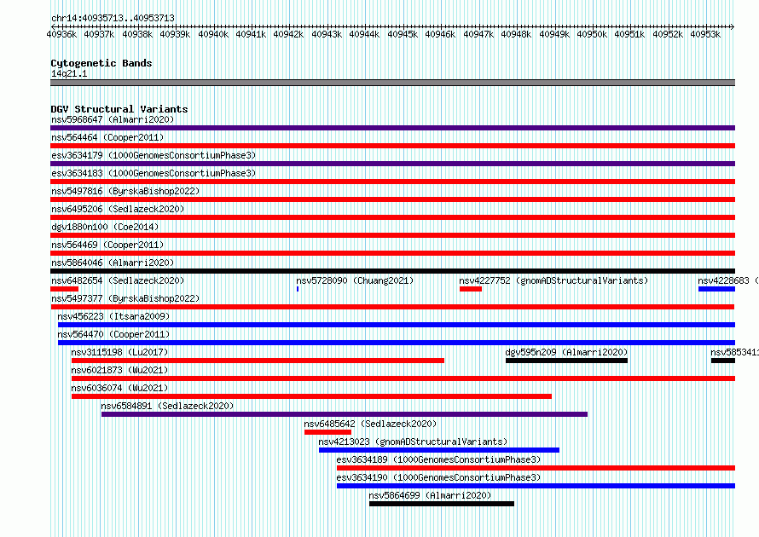Click the 40936k ruler tick label
This screenshot has height=537, width=759.
61,34
